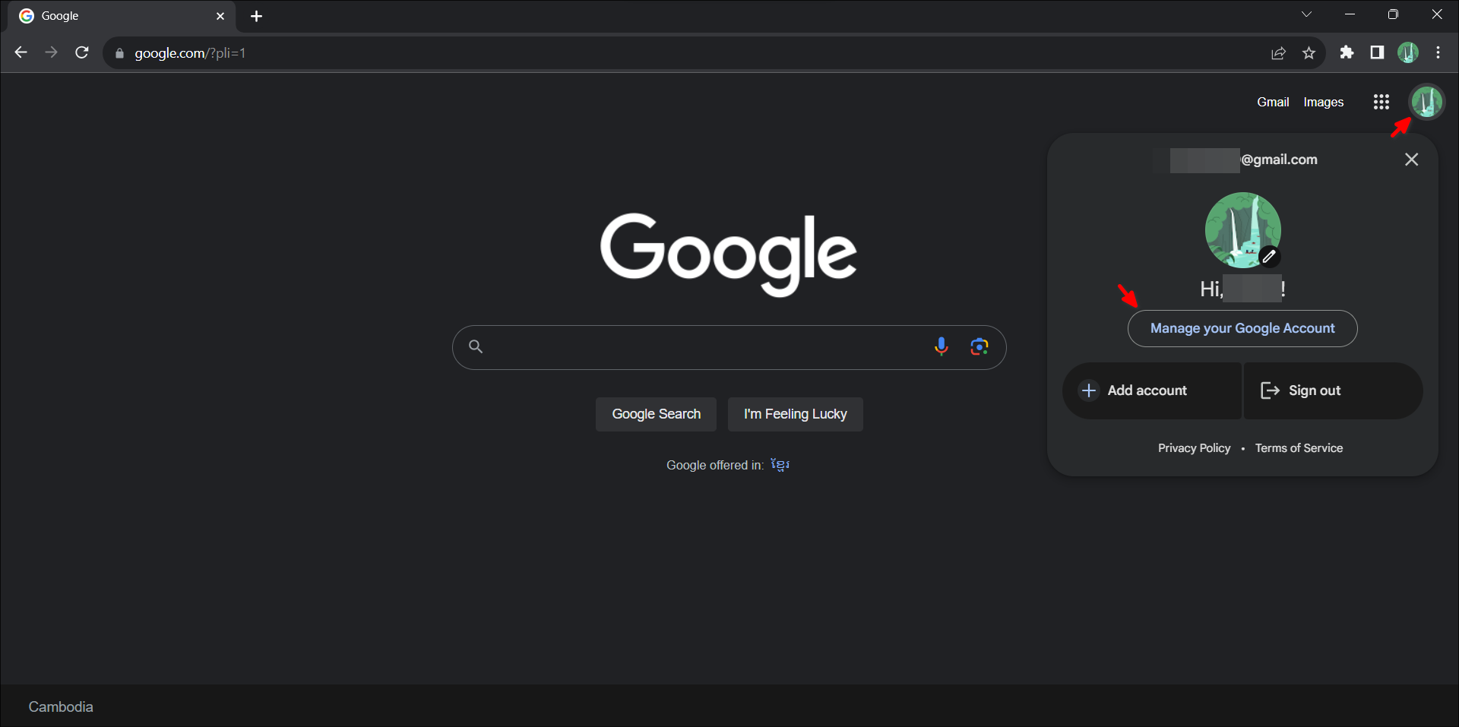1459x727 pixels.
Task: Click the search magnifier icon
Action: click(x=476, y=347)
